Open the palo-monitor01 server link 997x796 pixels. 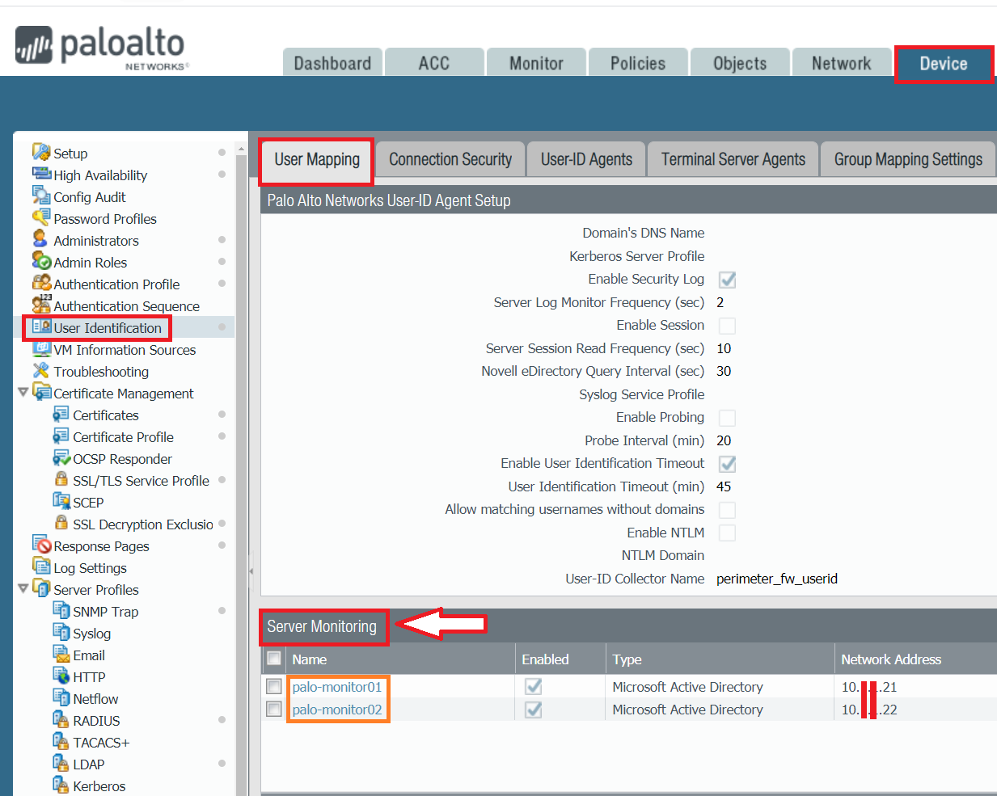coord(337,687)
